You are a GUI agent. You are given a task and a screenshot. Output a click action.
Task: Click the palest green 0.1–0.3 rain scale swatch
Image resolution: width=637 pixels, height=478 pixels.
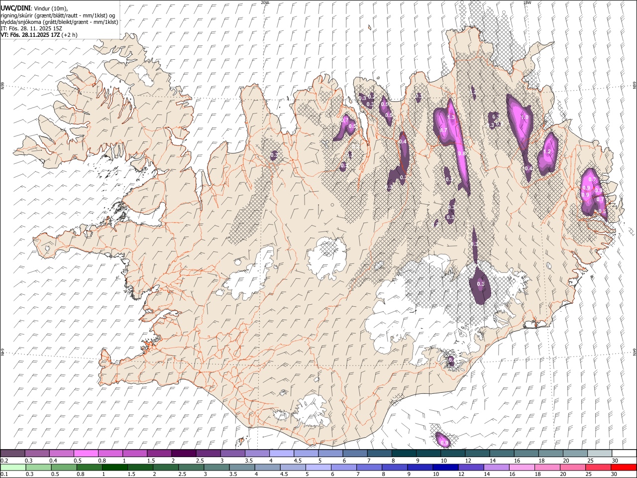(x=13, y=467)
